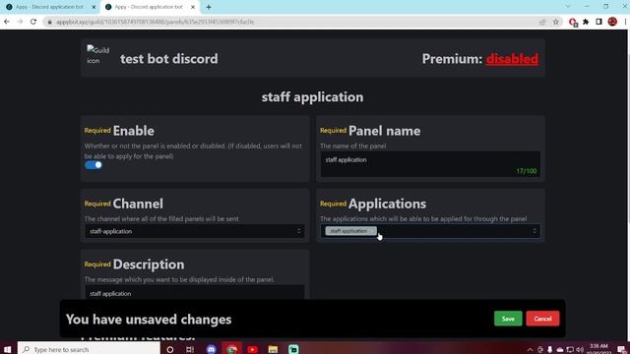This screenshot has width=630, height=354.
Task: Toggle the Enable panel switch
Action: point(94,165)
